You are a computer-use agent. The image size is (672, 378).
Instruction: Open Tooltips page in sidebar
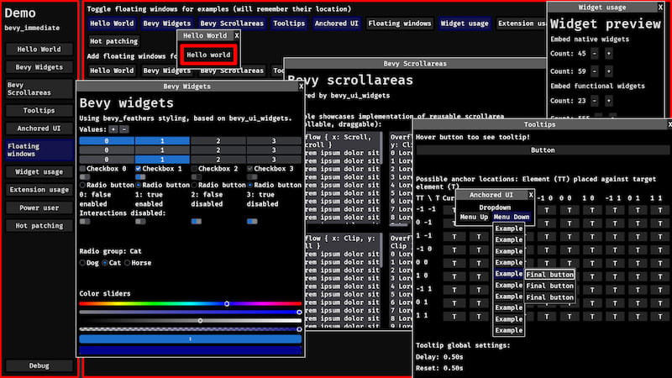pyautogui.click(x=39, y=111)
